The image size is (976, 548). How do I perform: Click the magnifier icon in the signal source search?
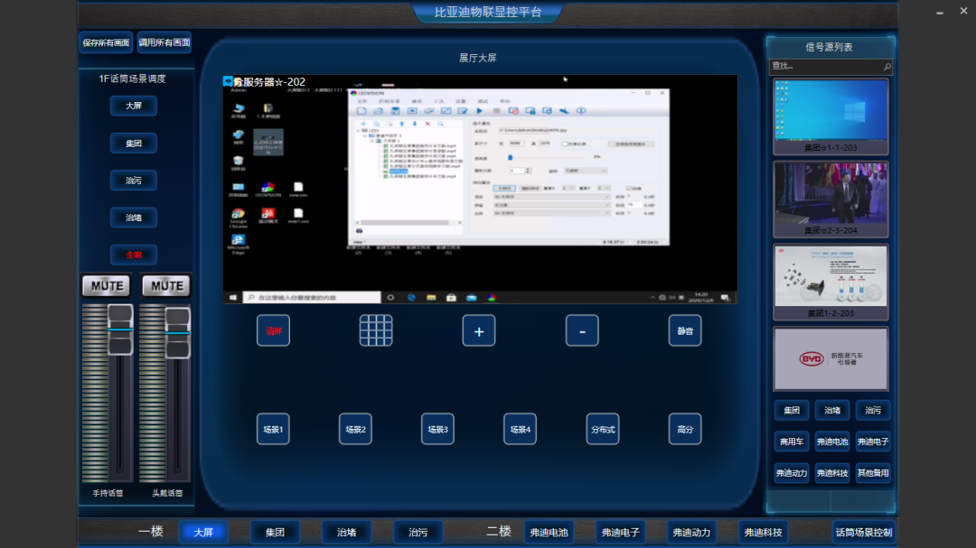[887, 66]
